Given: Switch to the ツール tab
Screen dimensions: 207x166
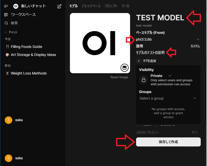Looking at the screenshot, I should [x=125, y=6].
